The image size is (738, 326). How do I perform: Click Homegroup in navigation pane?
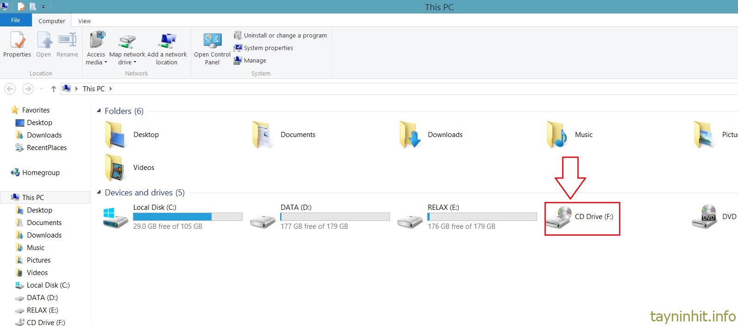coord(41,173)
